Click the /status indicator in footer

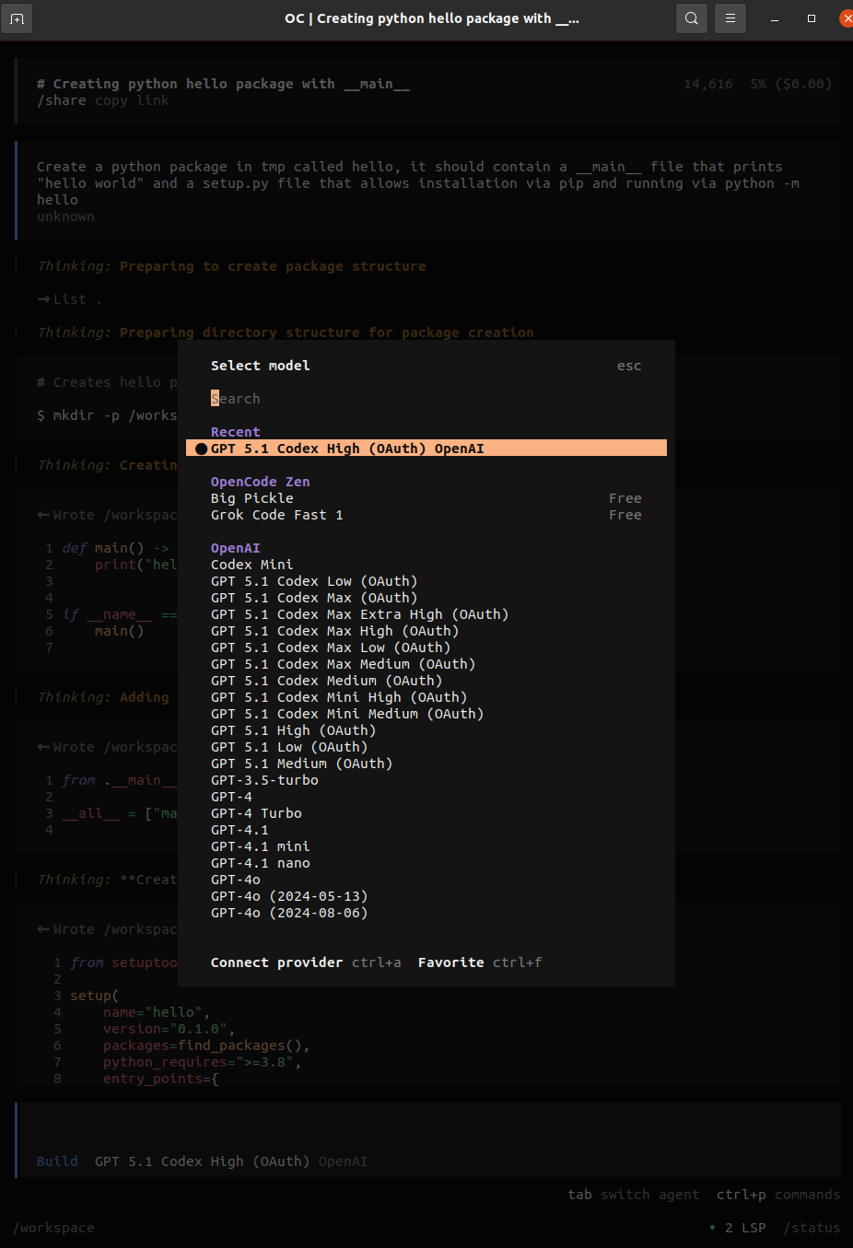pos(812,1228)
